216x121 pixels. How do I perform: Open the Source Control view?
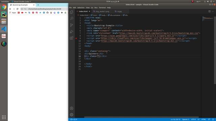point(72,25)
